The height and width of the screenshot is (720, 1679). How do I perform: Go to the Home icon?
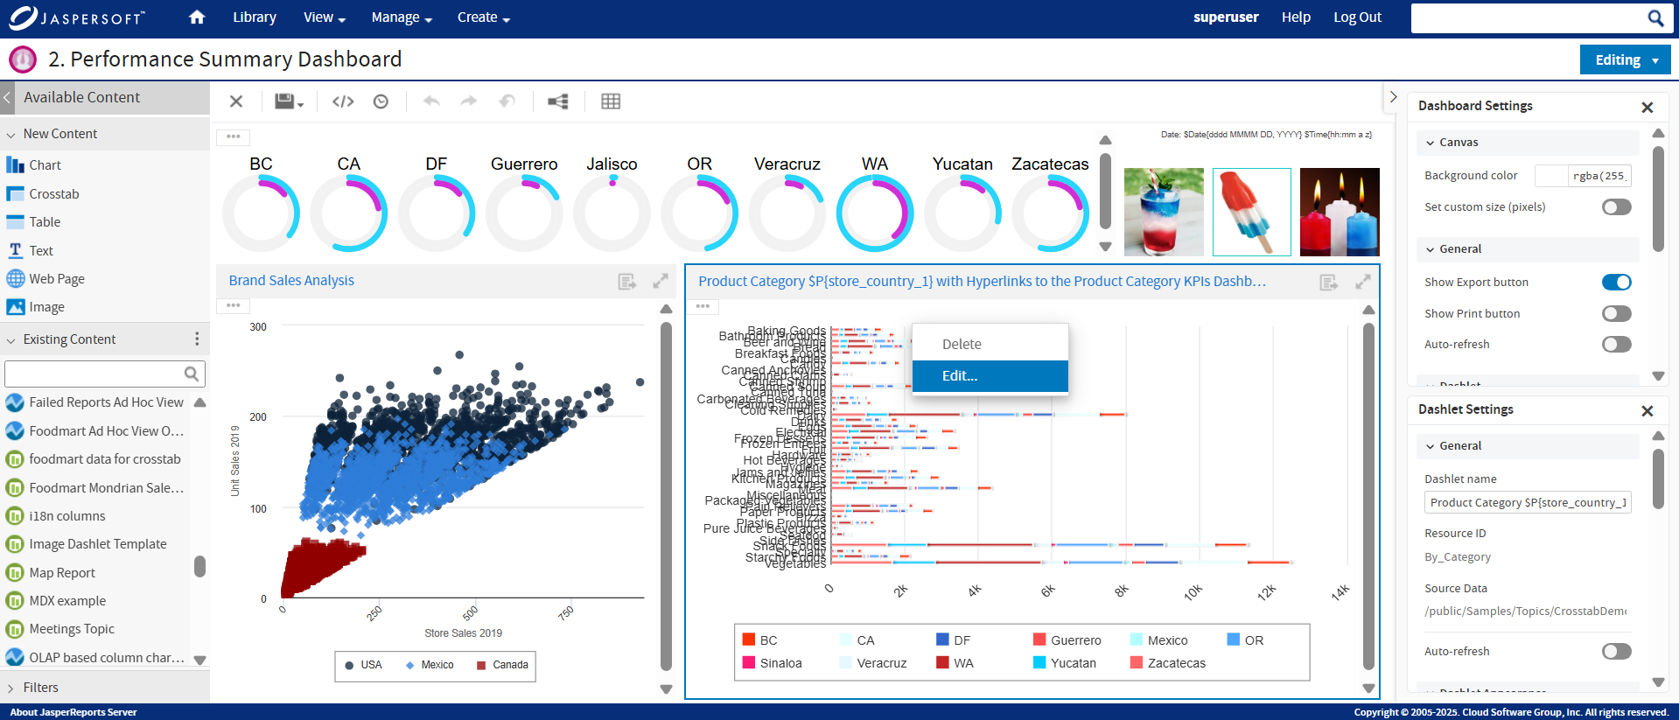(197, 17)
